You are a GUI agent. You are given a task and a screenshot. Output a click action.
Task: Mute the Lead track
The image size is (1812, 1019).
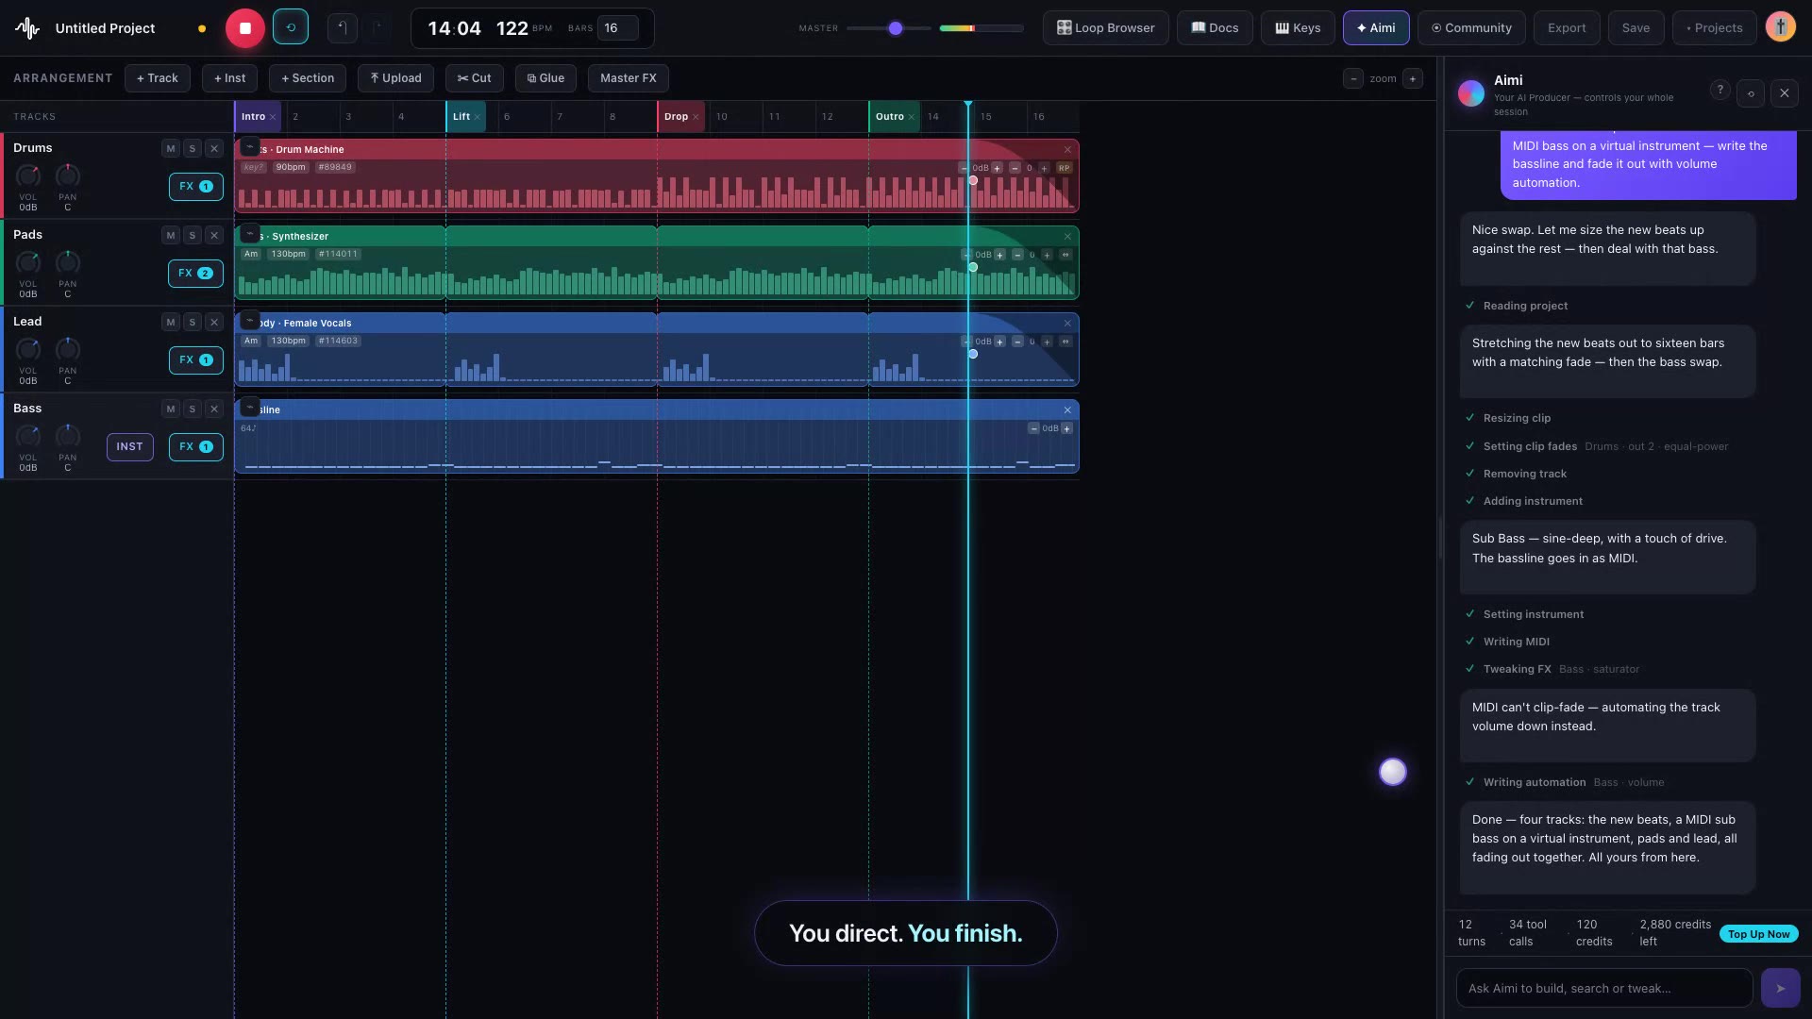click(x=171, y=322)
